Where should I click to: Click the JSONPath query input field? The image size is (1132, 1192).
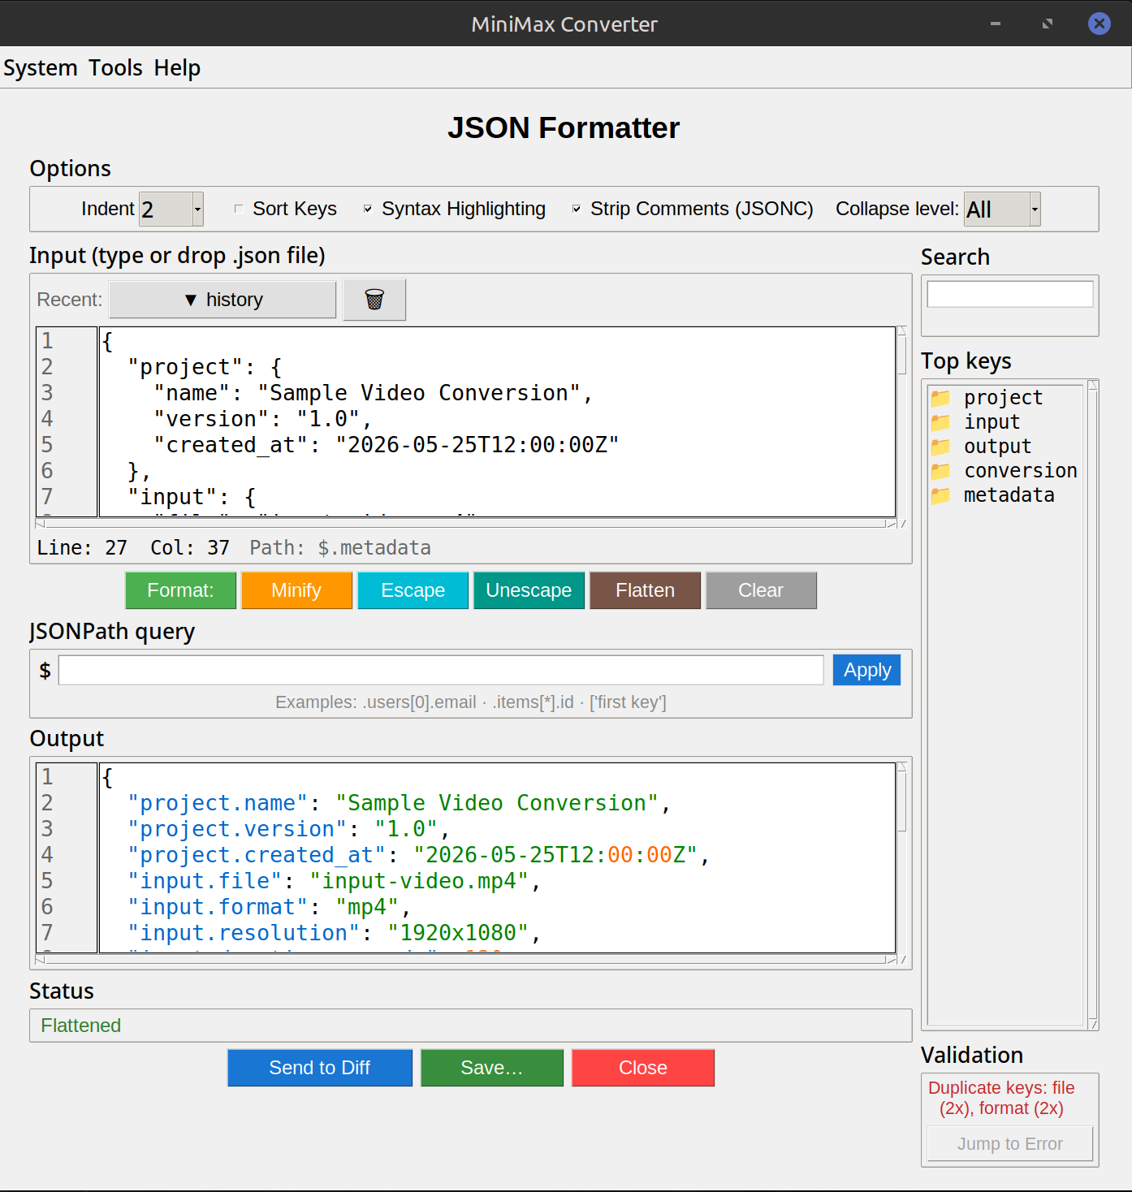pos(441,670)
